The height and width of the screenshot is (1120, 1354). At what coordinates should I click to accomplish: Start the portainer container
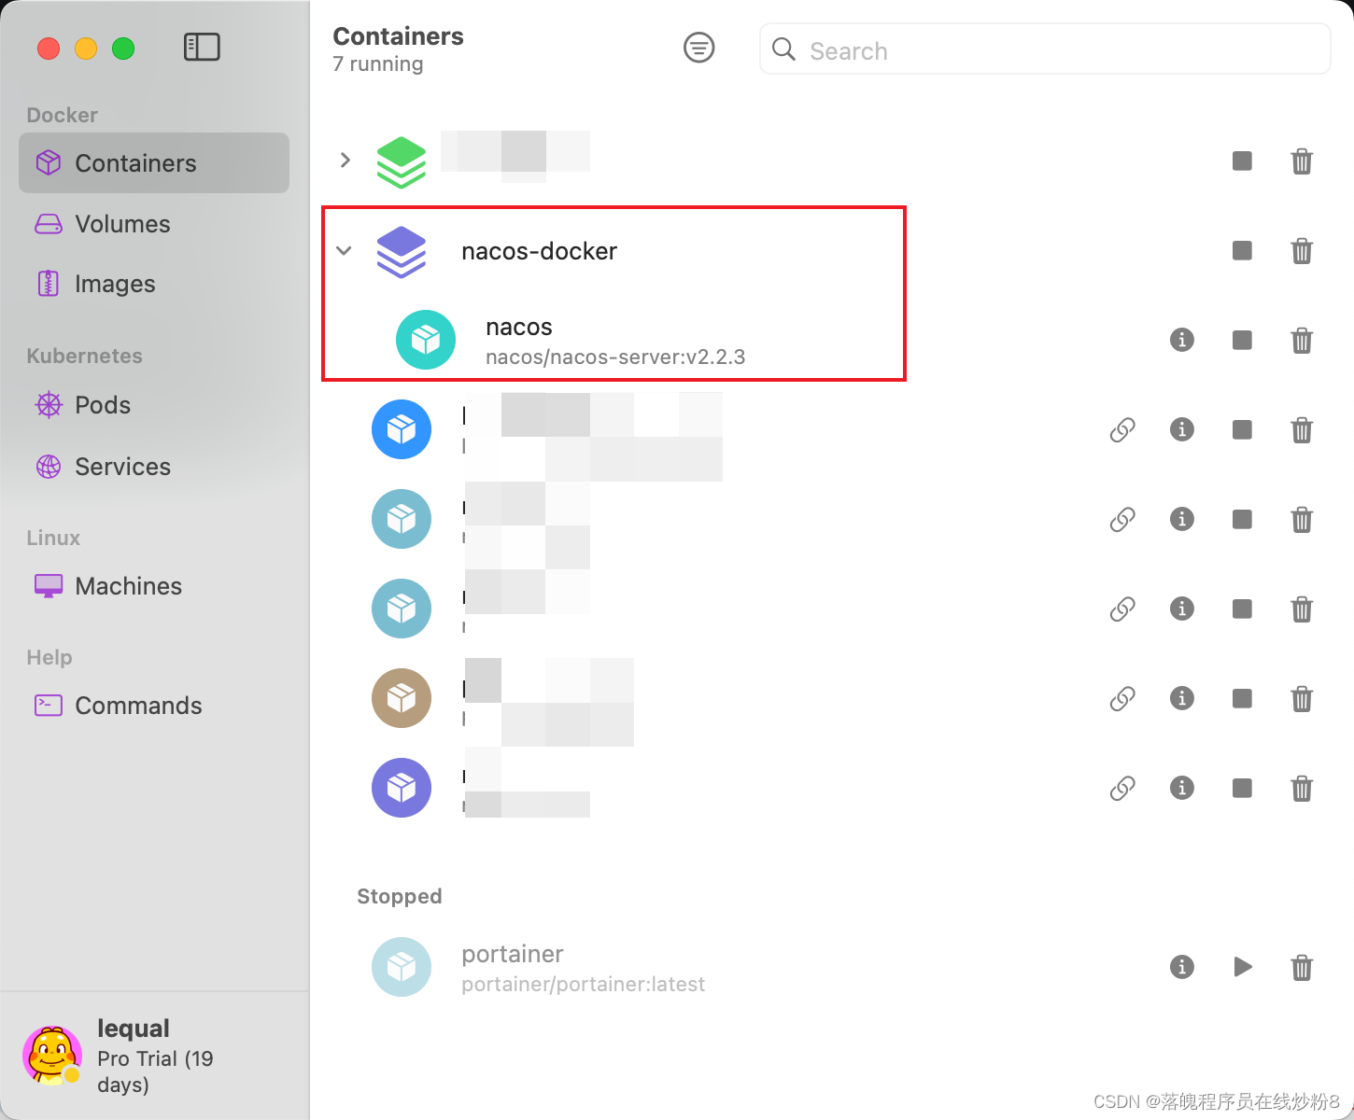coord(1242,967)
